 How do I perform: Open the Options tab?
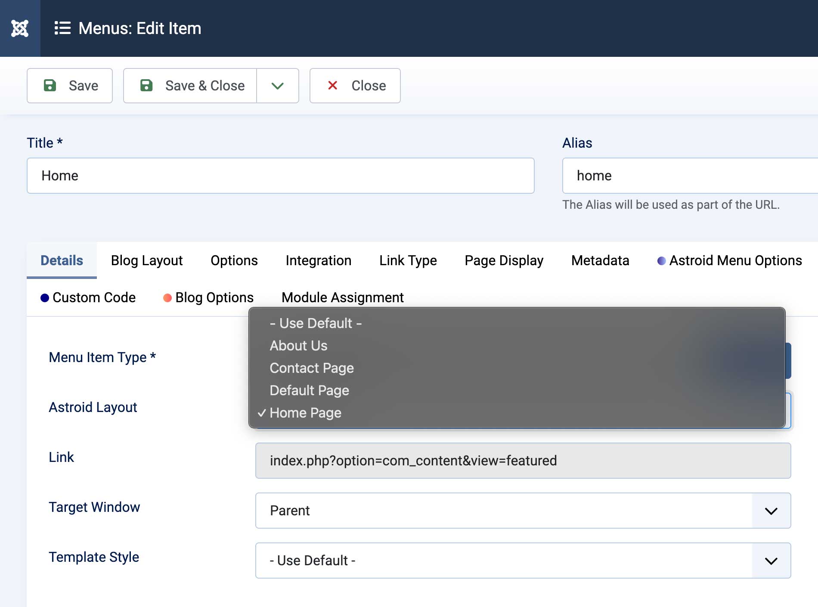point(234,260)
